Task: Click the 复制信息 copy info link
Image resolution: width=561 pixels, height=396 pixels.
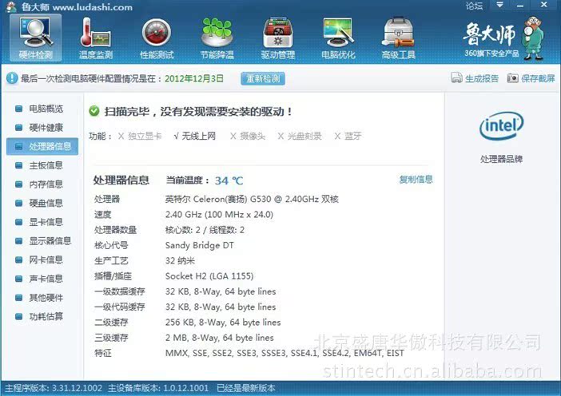Action: 416,180
